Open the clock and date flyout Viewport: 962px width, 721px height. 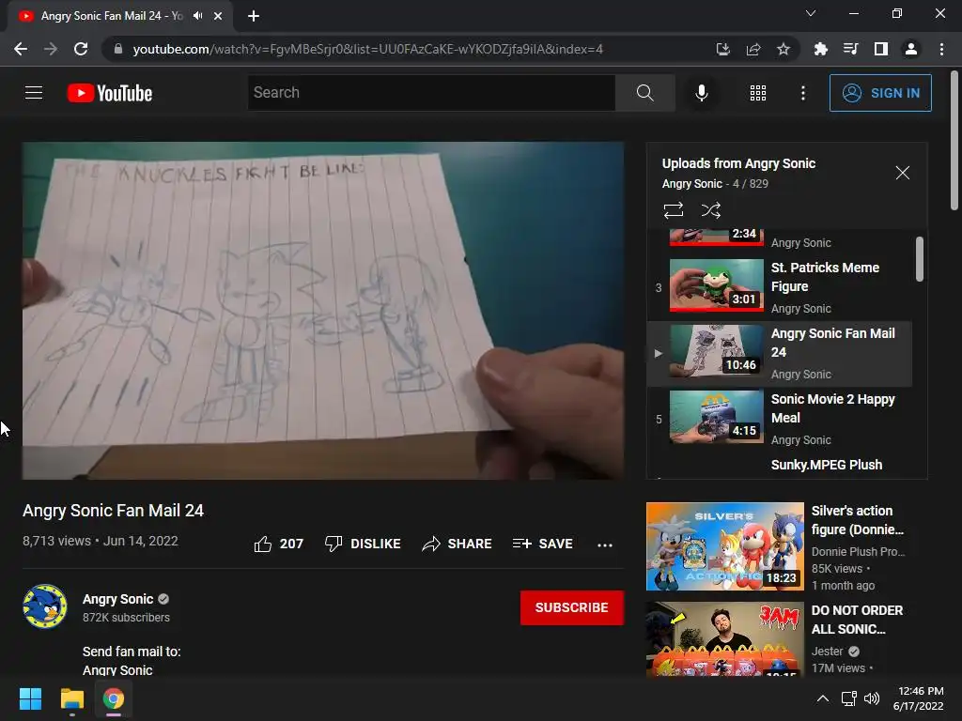point(918,698)
